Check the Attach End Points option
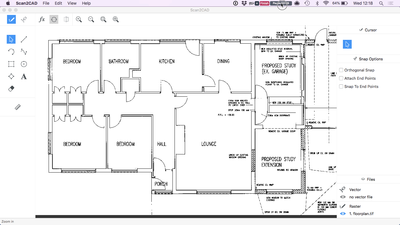This screenshot has width=400, height=225. [x=341, y=78]
